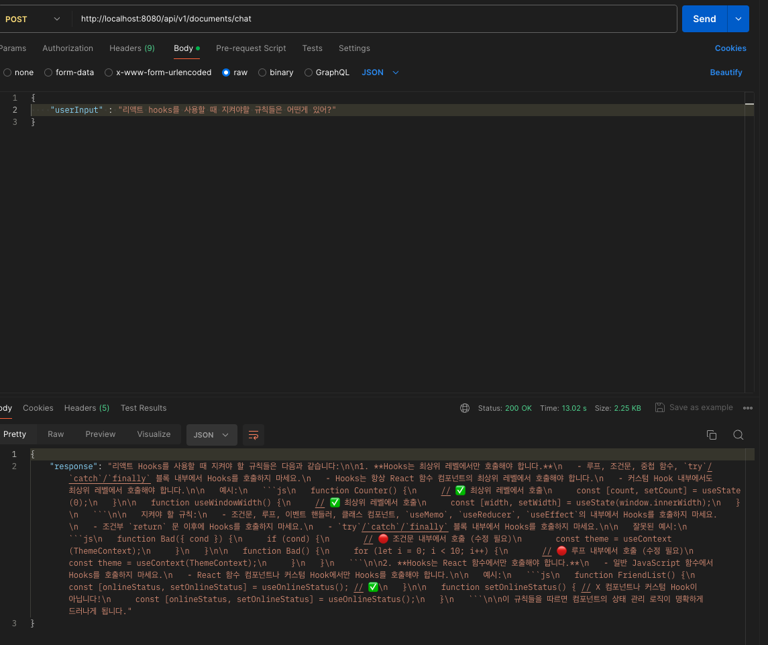Copy the response with copy icon
Viewport: 768px width, 645px height.
click(x=712, y=435)
